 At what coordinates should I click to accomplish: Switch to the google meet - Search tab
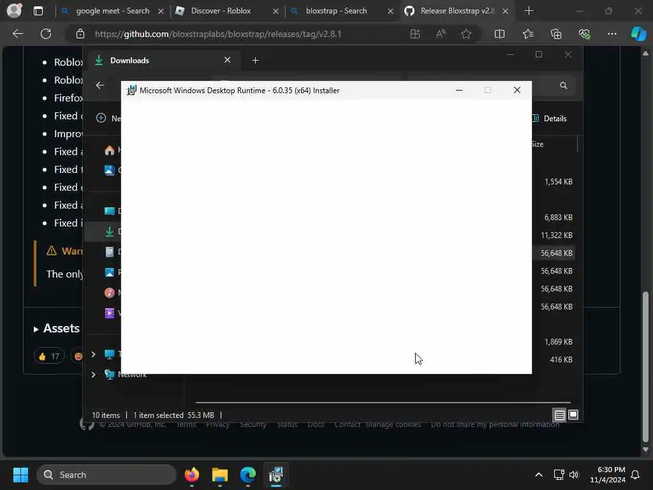[112, 11]
